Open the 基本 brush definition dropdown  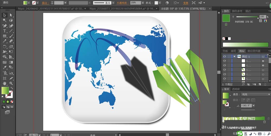pos(113,3)
